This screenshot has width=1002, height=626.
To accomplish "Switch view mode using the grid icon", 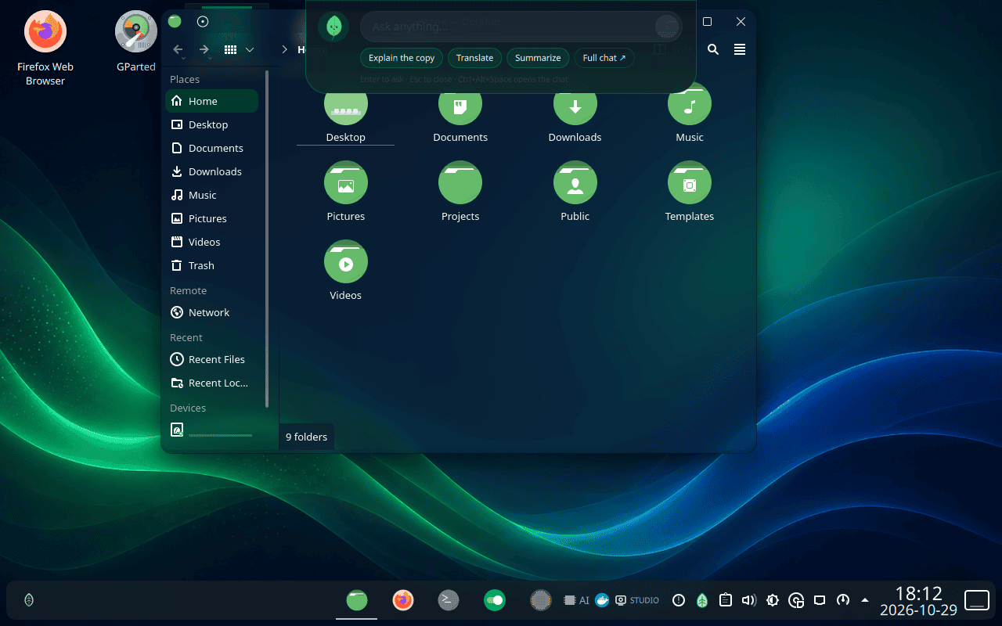I will coord(230,49).
